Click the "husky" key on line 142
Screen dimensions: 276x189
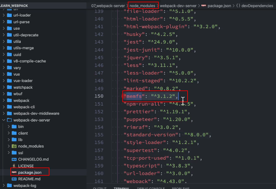point(134,34)
